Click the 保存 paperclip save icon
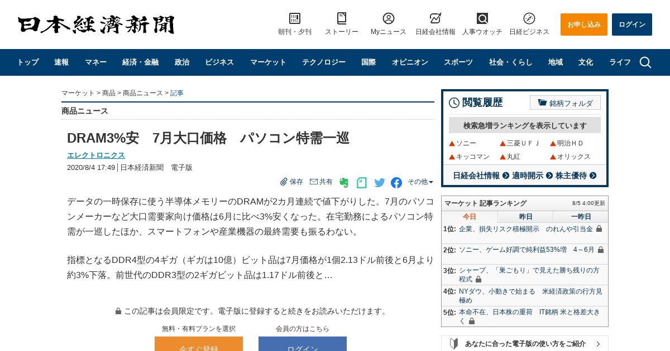 284,182
